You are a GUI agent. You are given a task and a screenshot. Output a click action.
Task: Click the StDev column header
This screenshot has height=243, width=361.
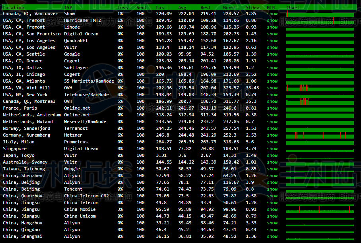coord(252,8)
